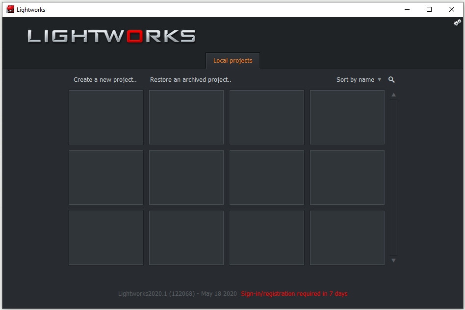
Task: Close the Lightworks window
Action: pyautogui.click(x=452, y=9)
